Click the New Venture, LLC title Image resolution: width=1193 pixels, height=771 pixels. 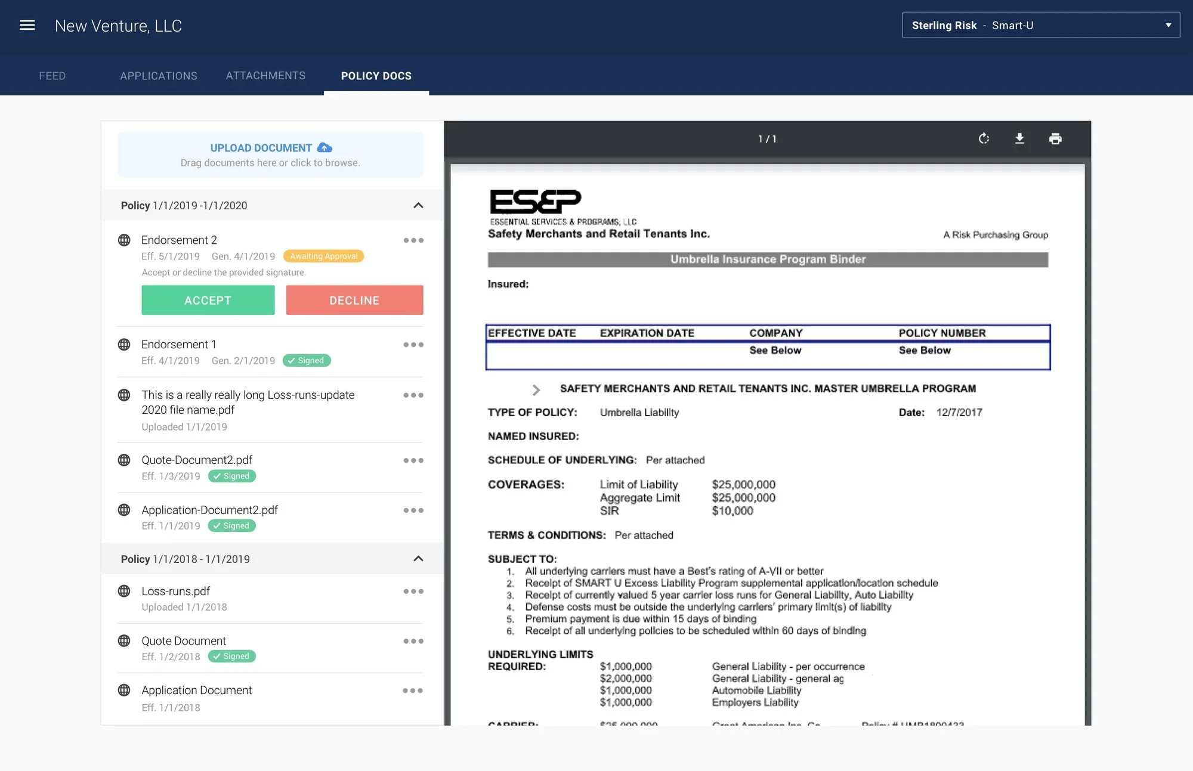(x=118, y=26)
